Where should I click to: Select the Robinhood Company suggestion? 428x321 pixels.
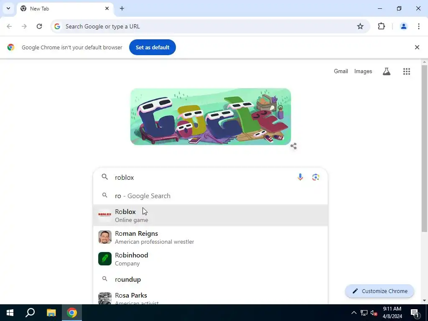click(210, 259)
